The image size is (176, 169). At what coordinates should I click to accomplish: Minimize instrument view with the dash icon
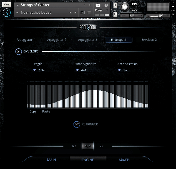tap(173, 6)
